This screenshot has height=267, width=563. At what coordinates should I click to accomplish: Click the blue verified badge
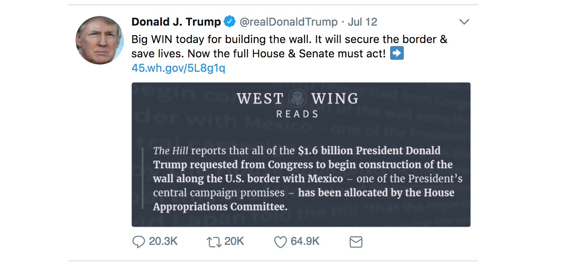point(230,22)
